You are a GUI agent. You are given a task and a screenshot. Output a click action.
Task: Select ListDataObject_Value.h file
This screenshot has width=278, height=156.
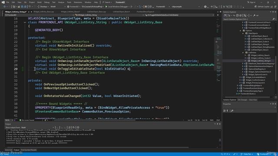pyautogui.click(x=260, y=50)
